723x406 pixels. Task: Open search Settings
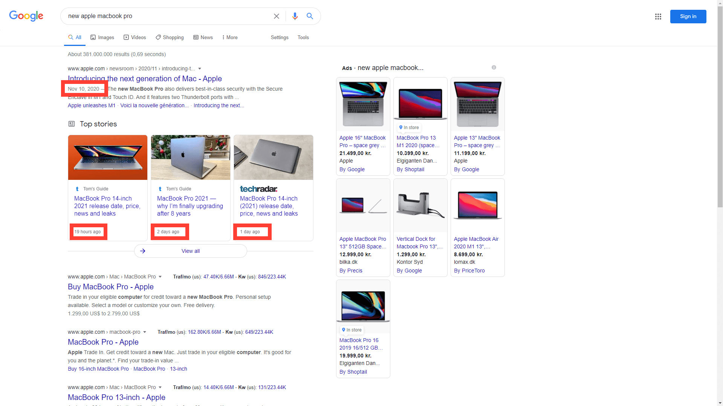click(280, 37)
